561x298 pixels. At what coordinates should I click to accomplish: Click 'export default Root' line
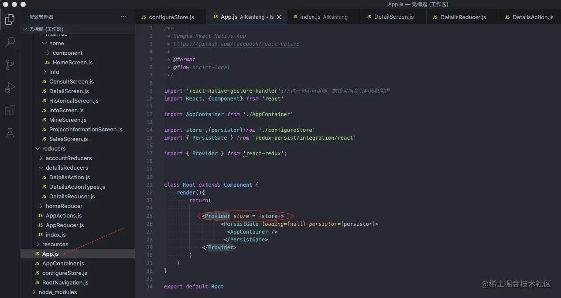tap(194, 287)
